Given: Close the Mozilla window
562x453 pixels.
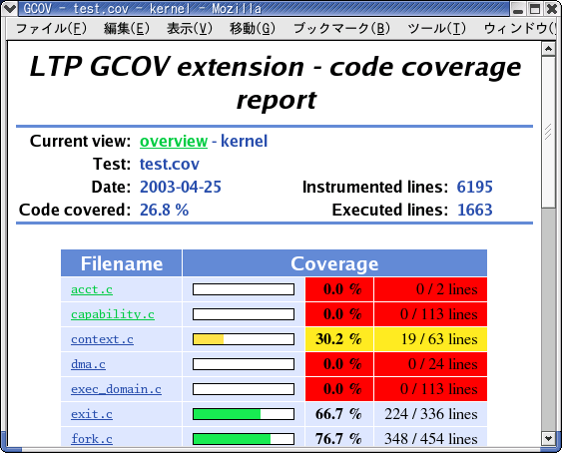Looking at the screenshot, I should (x=552, y=9).
